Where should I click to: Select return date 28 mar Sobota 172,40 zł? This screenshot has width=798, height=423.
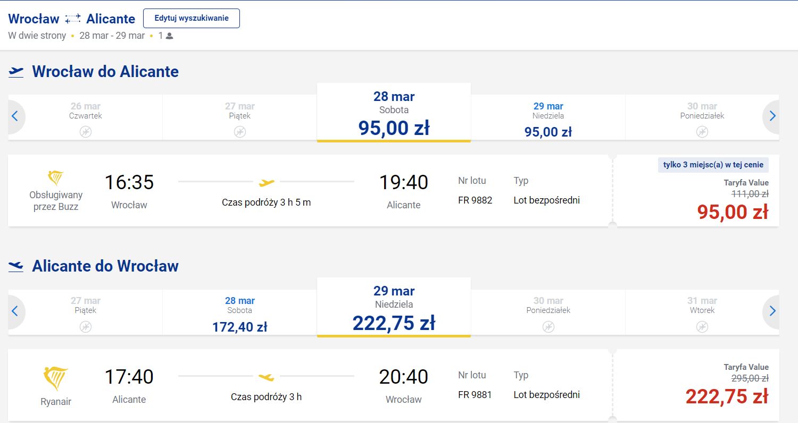[x=239, y=312]
